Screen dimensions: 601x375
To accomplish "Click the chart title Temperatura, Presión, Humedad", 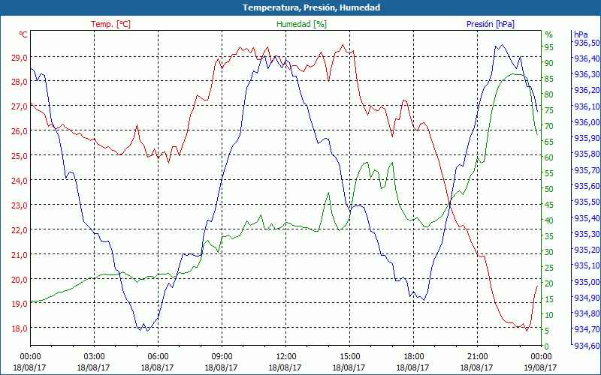I will coord(311,7).
